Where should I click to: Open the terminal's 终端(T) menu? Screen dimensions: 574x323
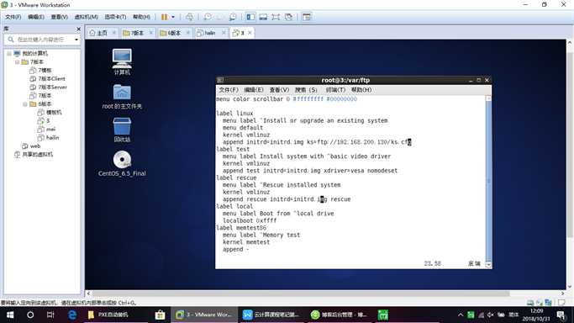pyautogui.click(x=335, y=90)
